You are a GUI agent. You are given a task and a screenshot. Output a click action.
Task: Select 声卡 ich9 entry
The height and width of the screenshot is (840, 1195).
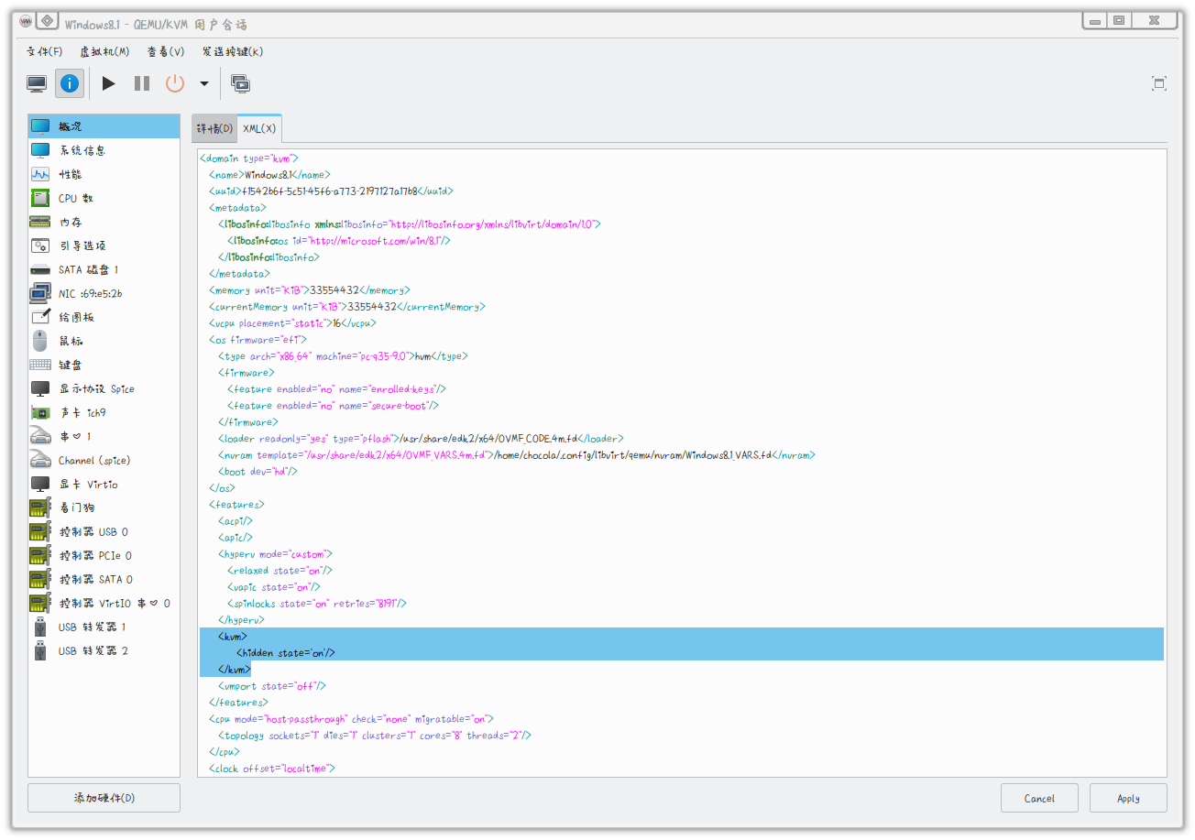tap(104, 412)
